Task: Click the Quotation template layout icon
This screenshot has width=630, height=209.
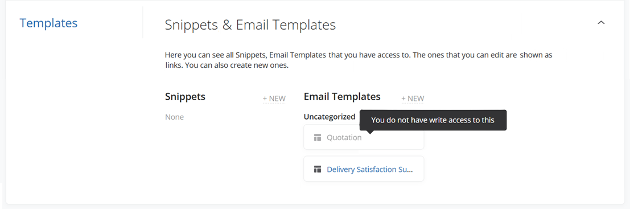Action: pos(318,137)
